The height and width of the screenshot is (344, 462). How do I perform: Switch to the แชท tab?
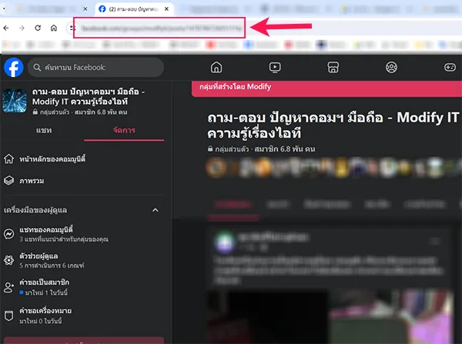(43, 131)
